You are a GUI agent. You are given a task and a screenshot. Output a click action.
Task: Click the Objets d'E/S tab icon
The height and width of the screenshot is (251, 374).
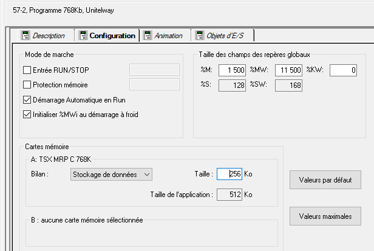click(x=199, y=36)
